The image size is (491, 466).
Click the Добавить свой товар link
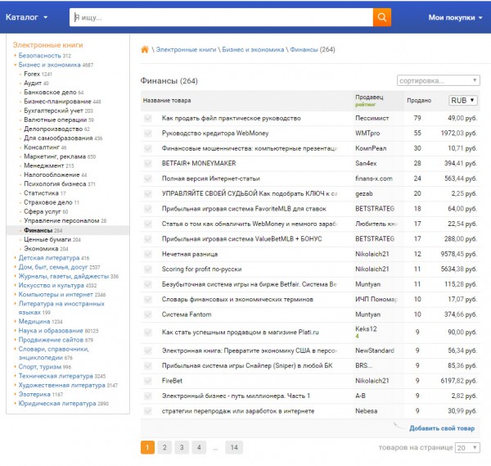coord(441,428)
